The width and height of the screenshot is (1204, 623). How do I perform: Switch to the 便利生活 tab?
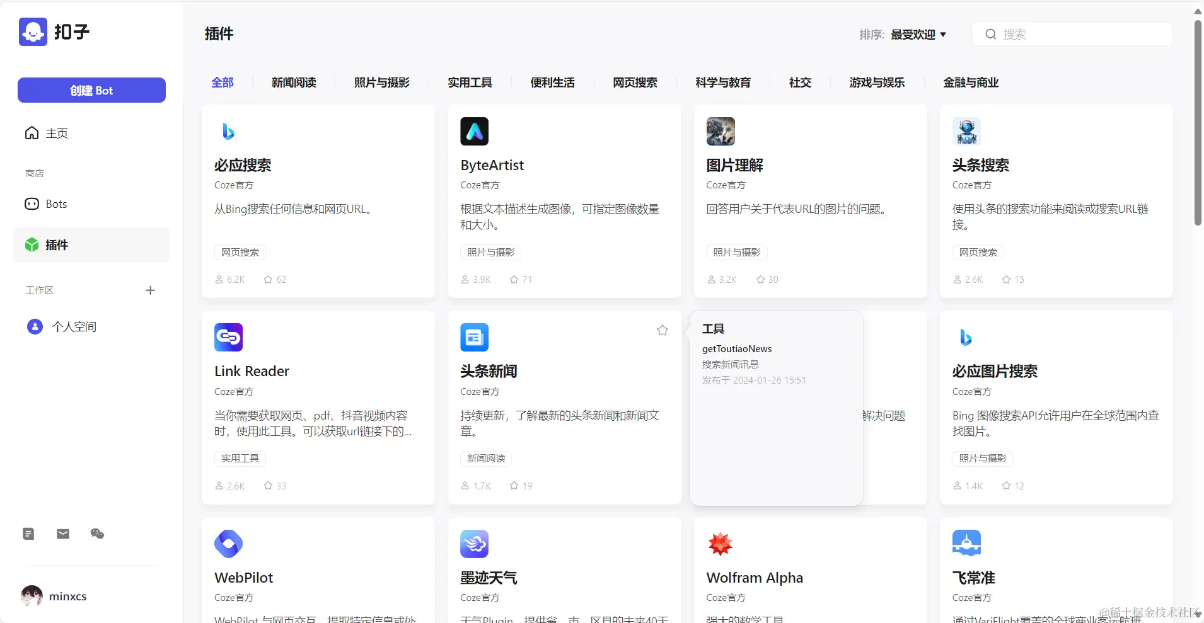553,83
